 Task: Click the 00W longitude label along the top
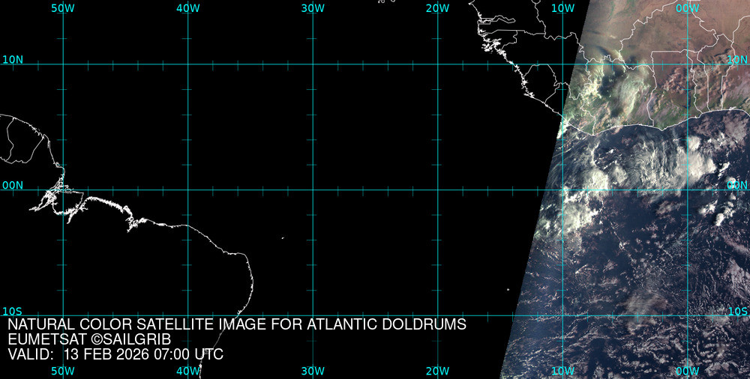(687, 8)
